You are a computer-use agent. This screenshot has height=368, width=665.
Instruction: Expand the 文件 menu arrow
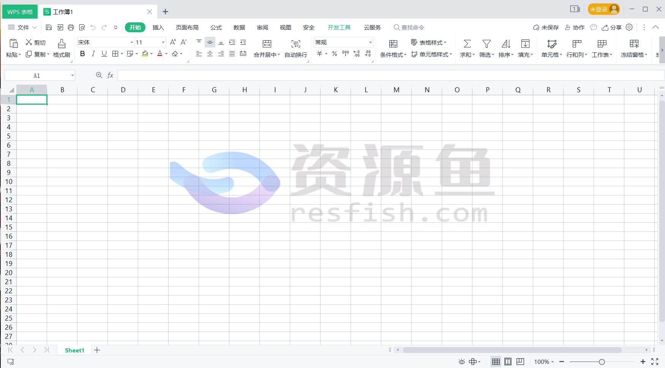tap(35, 27)
